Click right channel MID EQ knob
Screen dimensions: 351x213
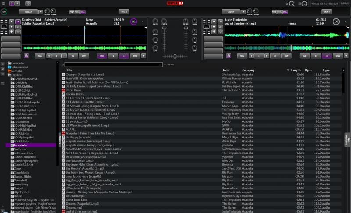click(x=194, y=39)
